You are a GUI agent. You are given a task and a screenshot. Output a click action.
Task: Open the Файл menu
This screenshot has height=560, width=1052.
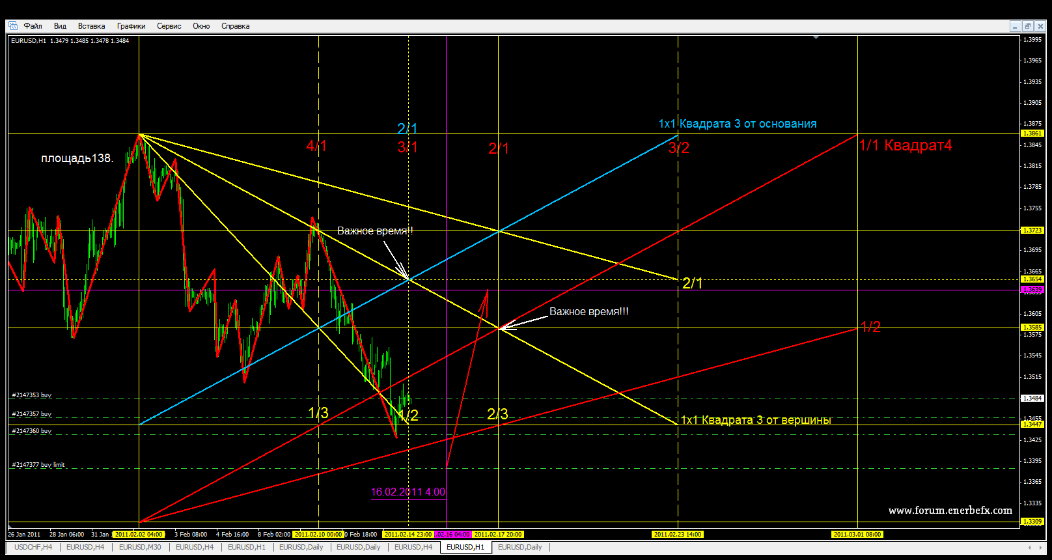pos(33,26)
